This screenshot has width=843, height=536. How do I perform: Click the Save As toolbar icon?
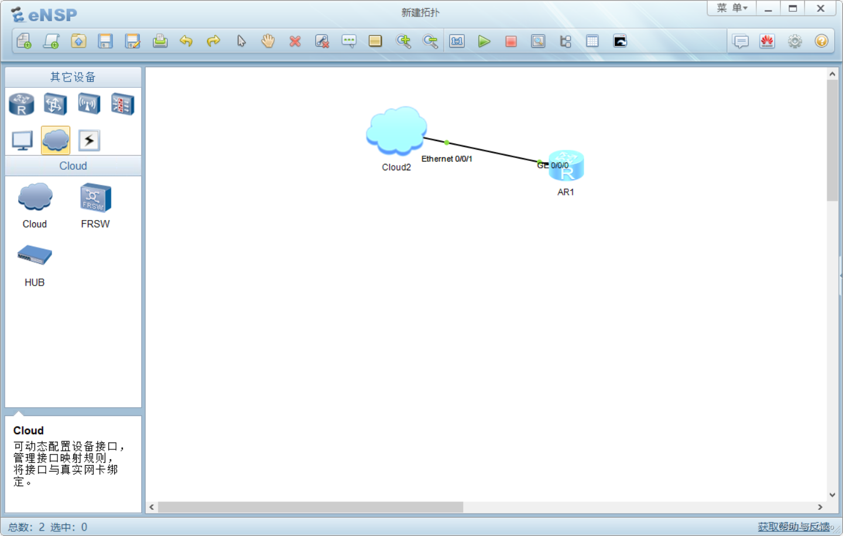(133, 41)
